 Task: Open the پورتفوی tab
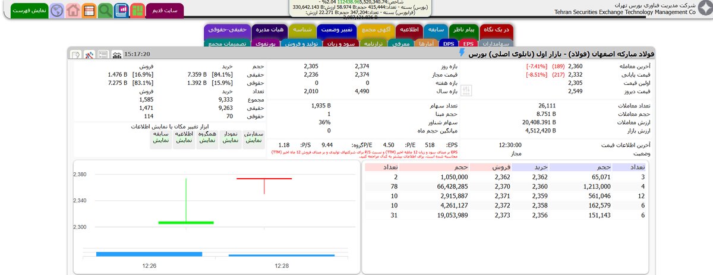pos(264,43)
